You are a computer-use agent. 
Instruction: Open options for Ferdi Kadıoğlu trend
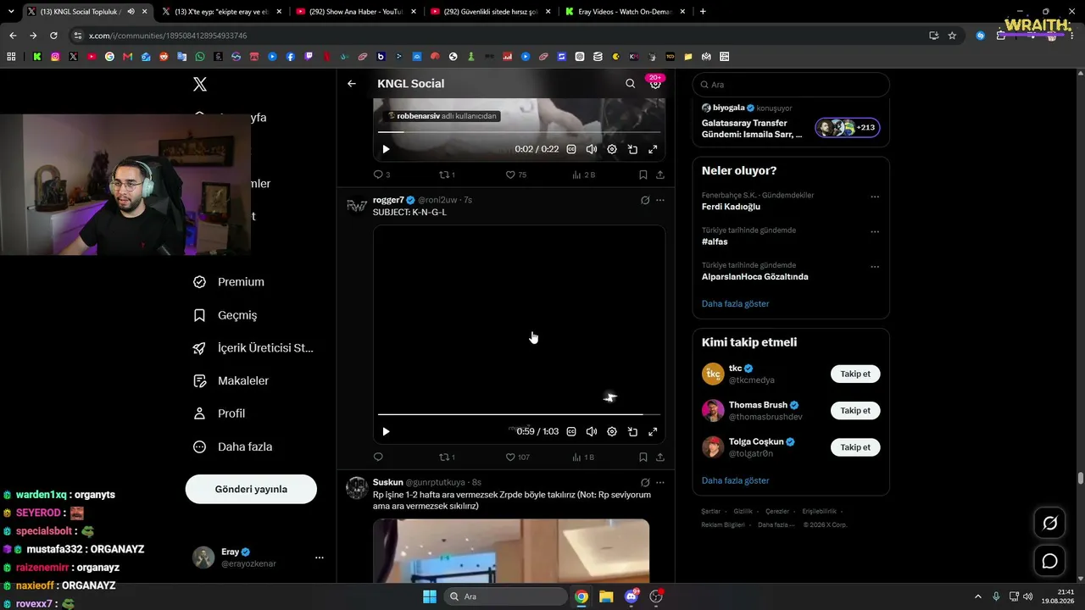[875, 197]
